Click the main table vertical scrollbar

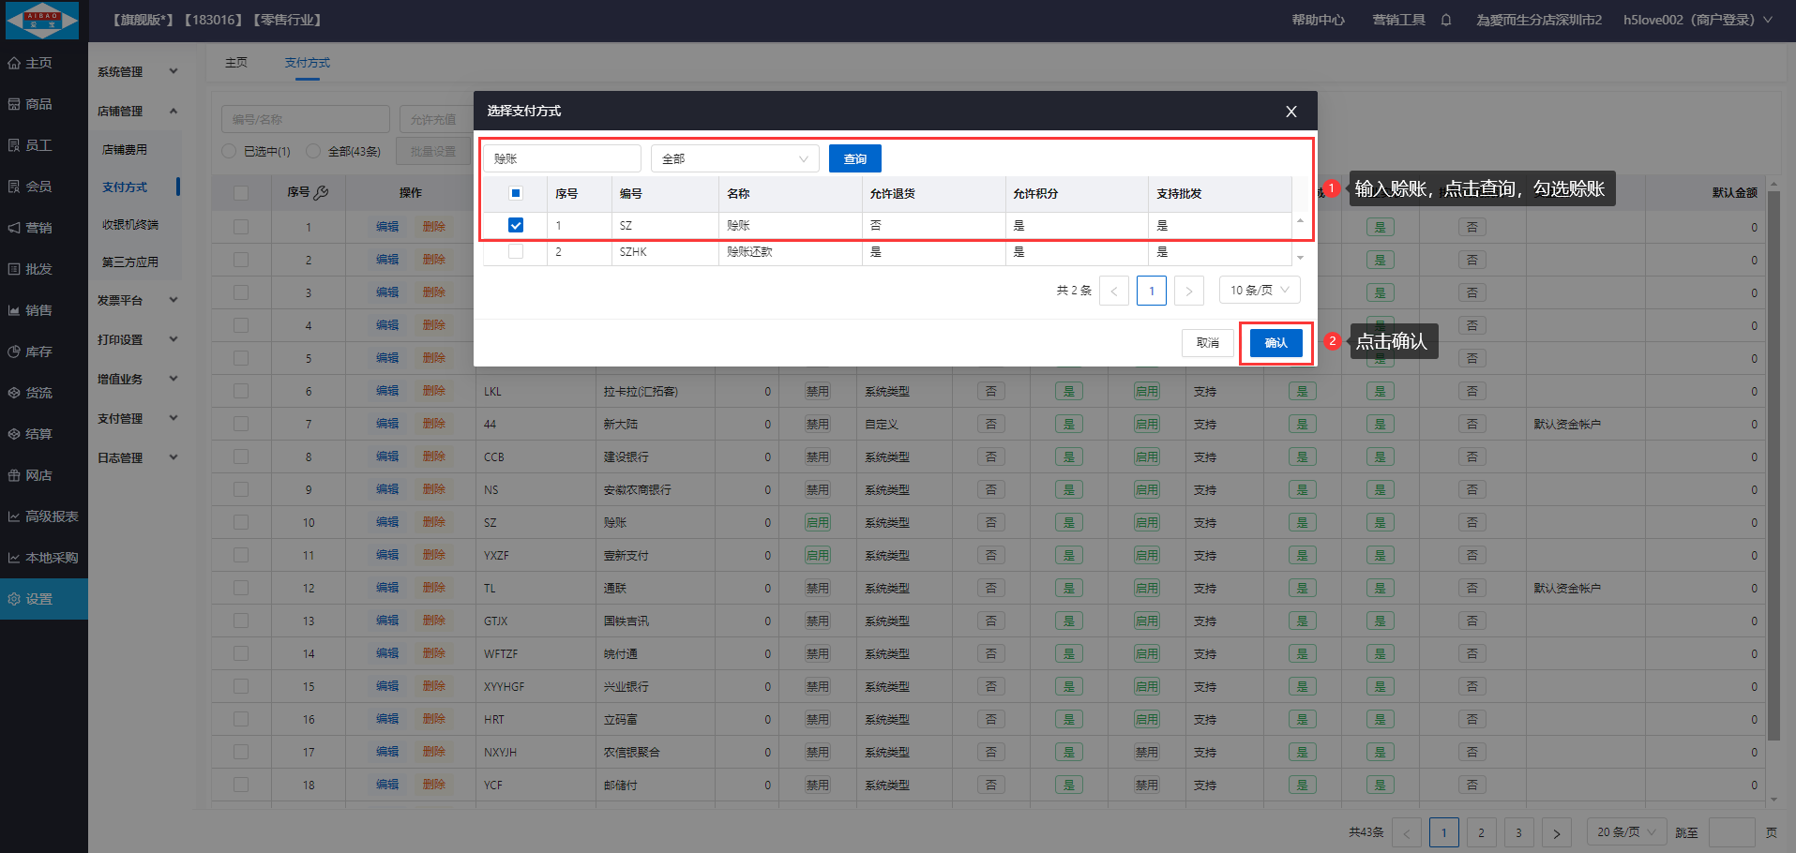(x=1773, y=469)
